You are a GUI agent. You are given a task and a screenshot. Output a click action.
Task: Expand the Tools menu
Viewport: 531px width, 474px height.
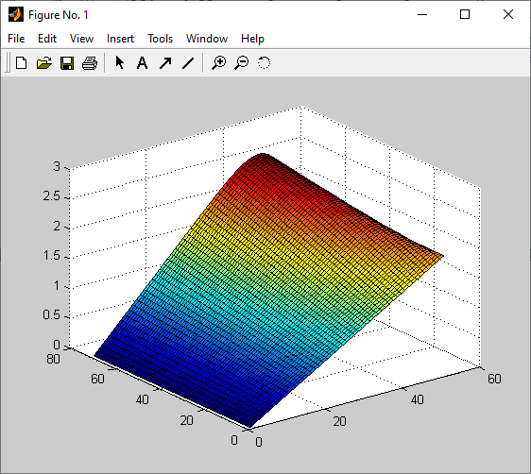161,39
